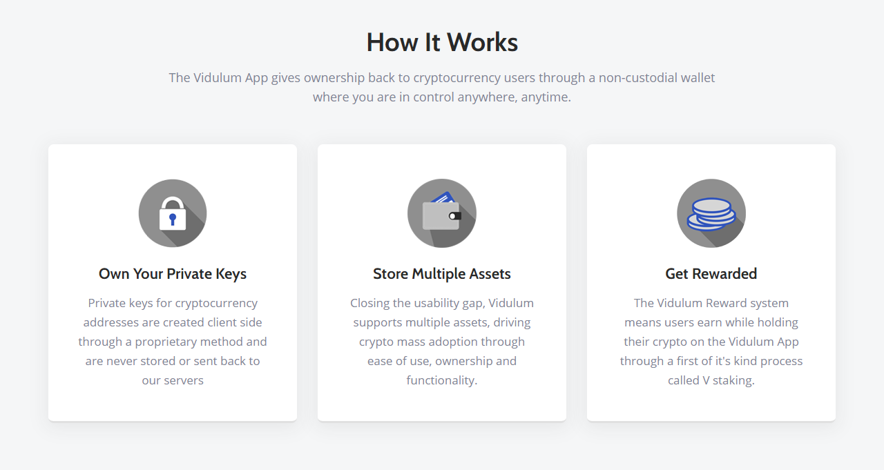Click the wallet's clasp button
The width and height of the screenshot is (884, 470).
point(454,216)
